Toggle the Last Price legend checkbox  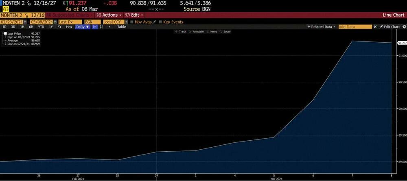tap(5, 34)
